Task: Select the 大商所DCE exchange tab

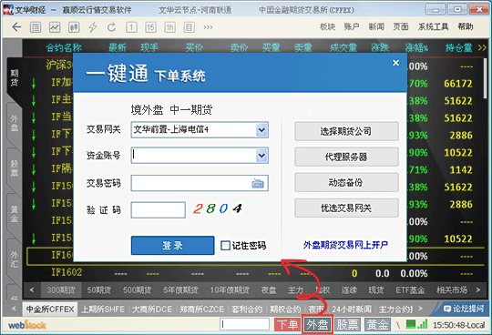Action: click(152, 310)
